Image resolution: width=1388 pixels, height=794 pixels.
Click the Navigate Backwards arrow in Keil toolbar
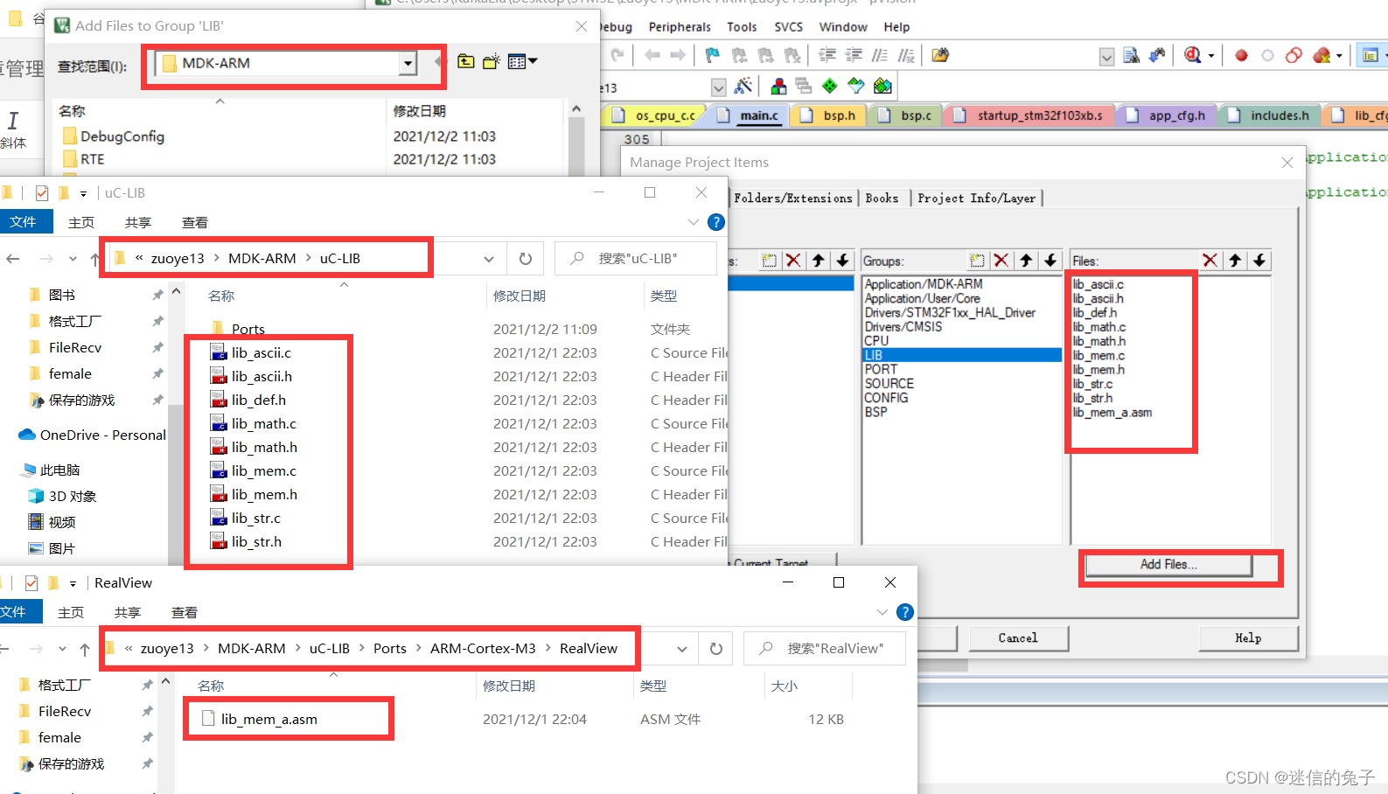tap(652, 55)
